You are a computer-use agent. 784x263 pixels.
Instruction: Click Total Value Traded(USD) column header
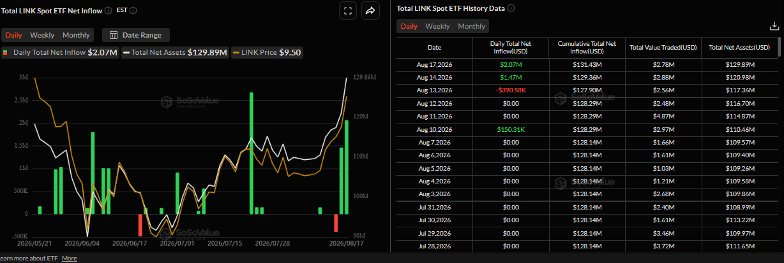coord(663,48)
